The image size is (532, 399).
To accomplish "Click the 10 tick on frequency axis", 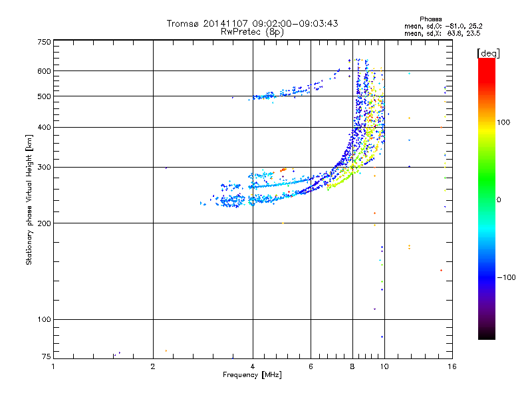I will pyautogui.click(x=384, y=367).
